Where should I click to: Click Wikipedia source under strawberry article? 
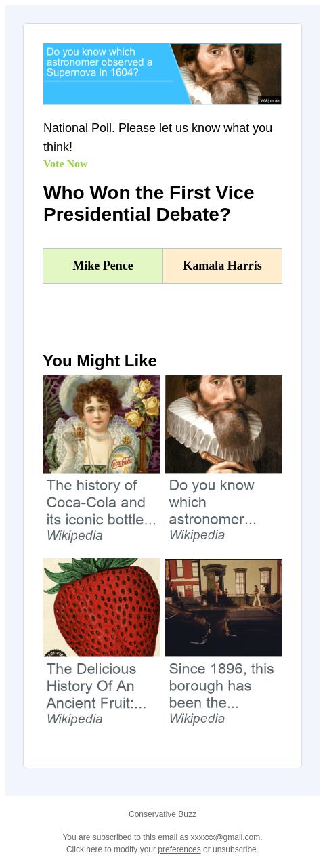click(x=74, y=719)
